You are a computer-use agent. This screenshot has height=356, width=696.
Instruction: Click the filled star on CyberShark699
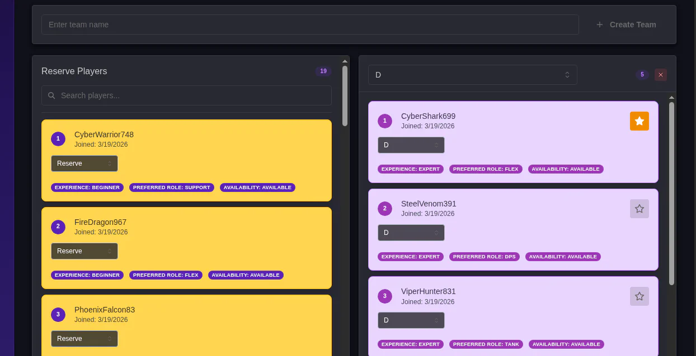[x=639, y=121]
